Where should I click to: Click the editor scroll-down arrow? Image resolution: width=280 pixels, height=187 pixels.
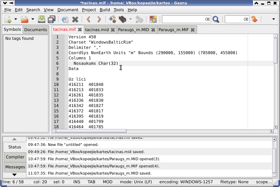pos(275,127)
